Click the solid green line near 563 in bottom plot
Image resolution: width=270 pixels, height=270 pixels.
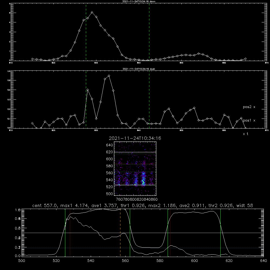130,232
